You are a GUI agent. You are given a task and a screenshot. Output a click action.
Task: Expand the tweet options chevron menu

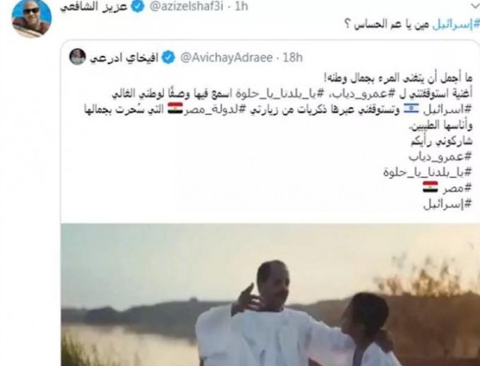[475, 5]
